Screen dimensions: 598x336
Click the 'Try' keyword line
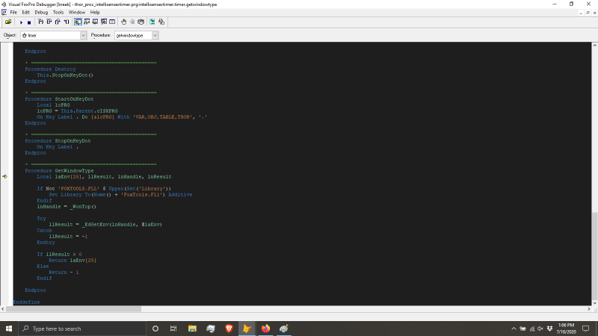click(41, 218)
